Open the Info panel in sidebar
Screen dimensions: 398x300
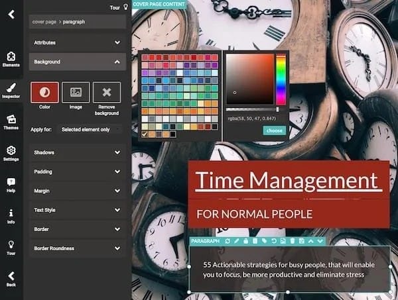point(11,216)
